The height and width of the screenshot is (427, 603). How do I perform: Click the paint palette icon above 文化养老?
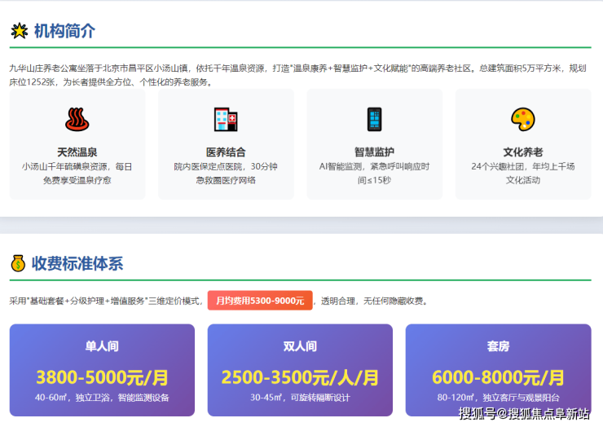point(522,120)
